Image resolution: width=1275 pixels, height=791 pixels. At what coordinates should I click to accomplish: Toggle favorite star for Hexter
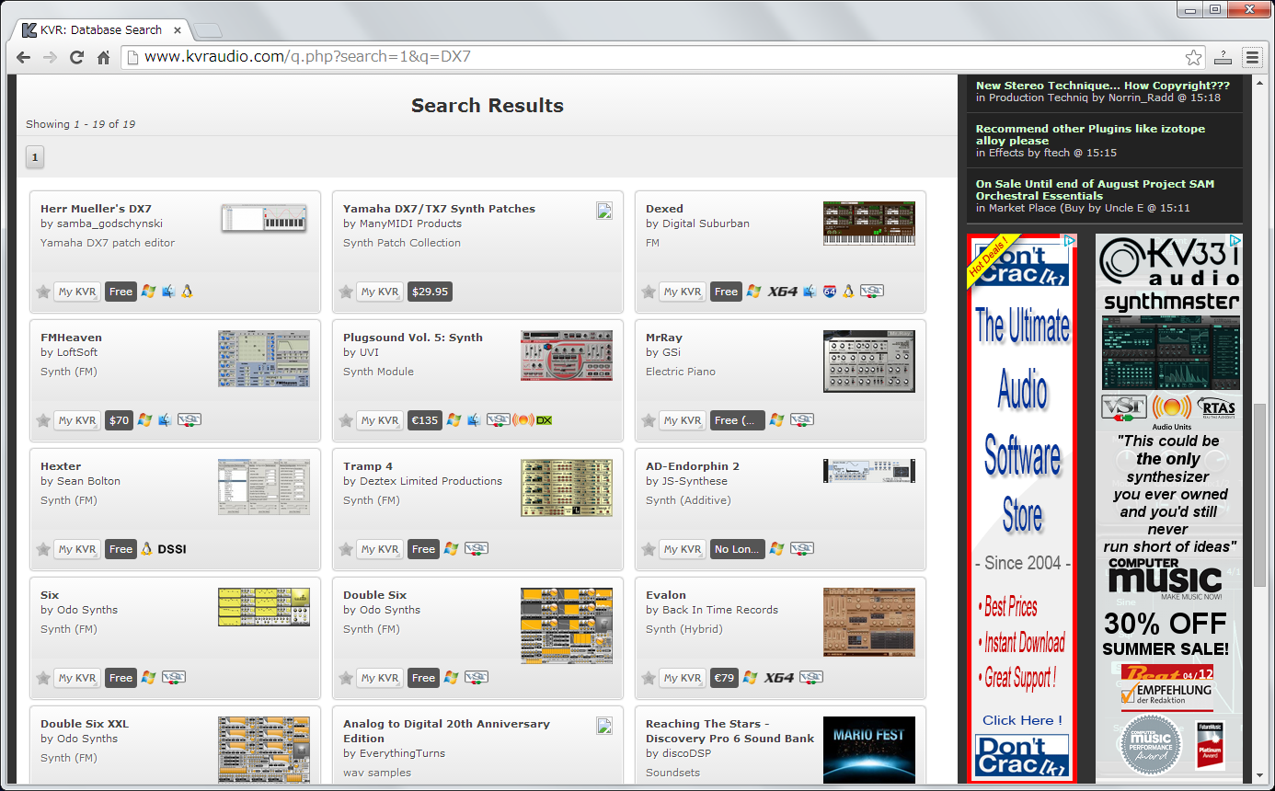point(43,549)
